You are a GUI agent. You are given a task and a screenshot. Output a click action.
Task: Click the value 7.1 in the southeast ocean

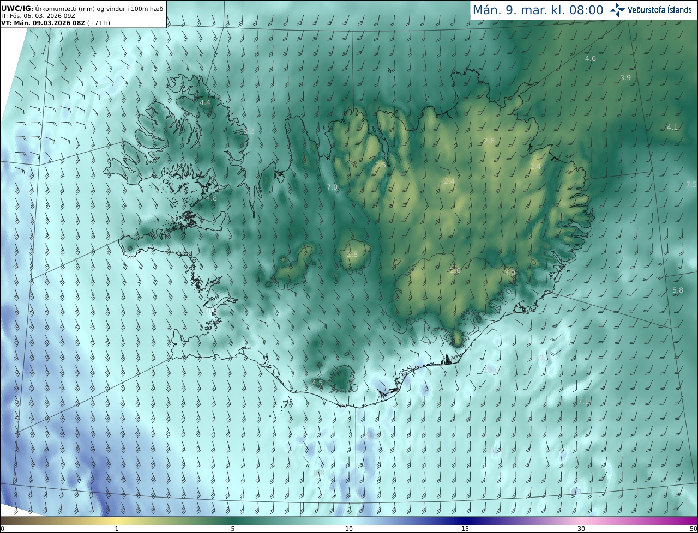[583, 402]
